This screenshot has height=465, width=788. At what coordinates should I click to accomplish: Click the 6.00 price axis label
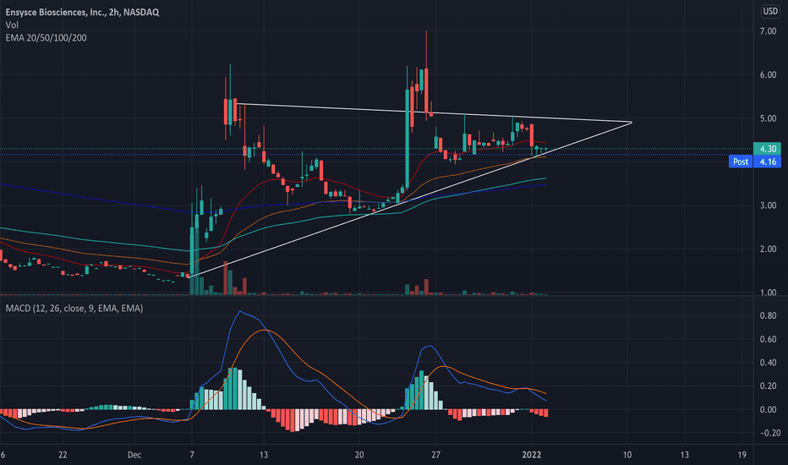[768, 75]
